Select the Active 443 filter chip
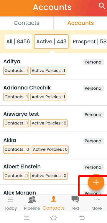This screenshot has height=223, width=107. coord(51,41)
